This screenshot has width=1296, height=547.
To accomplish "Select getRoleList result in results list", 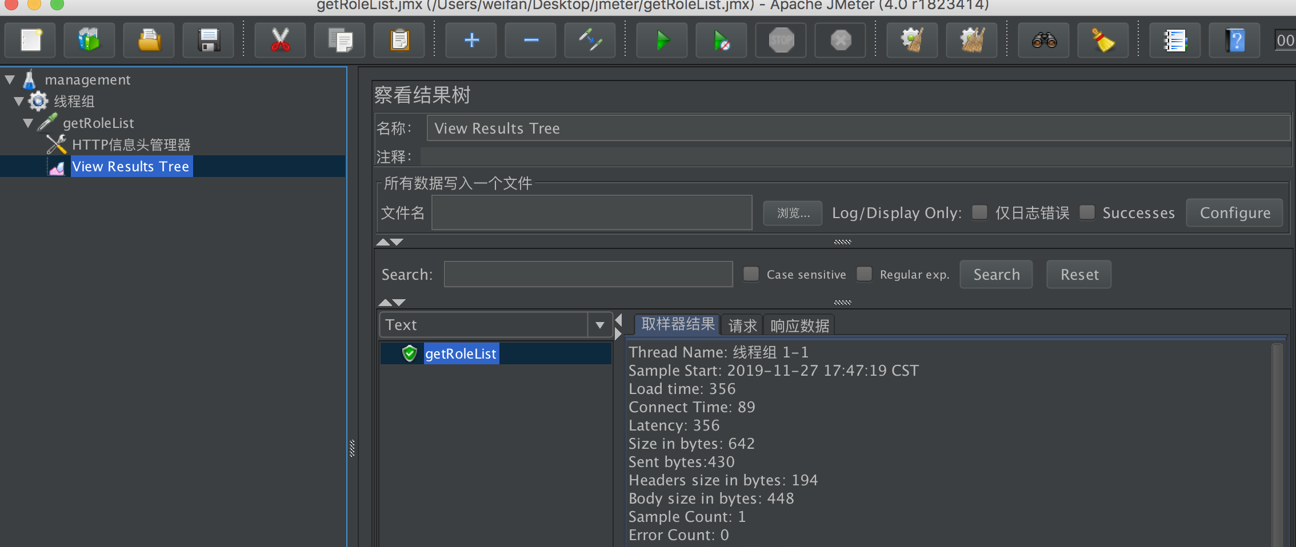I will click(461, 353).
